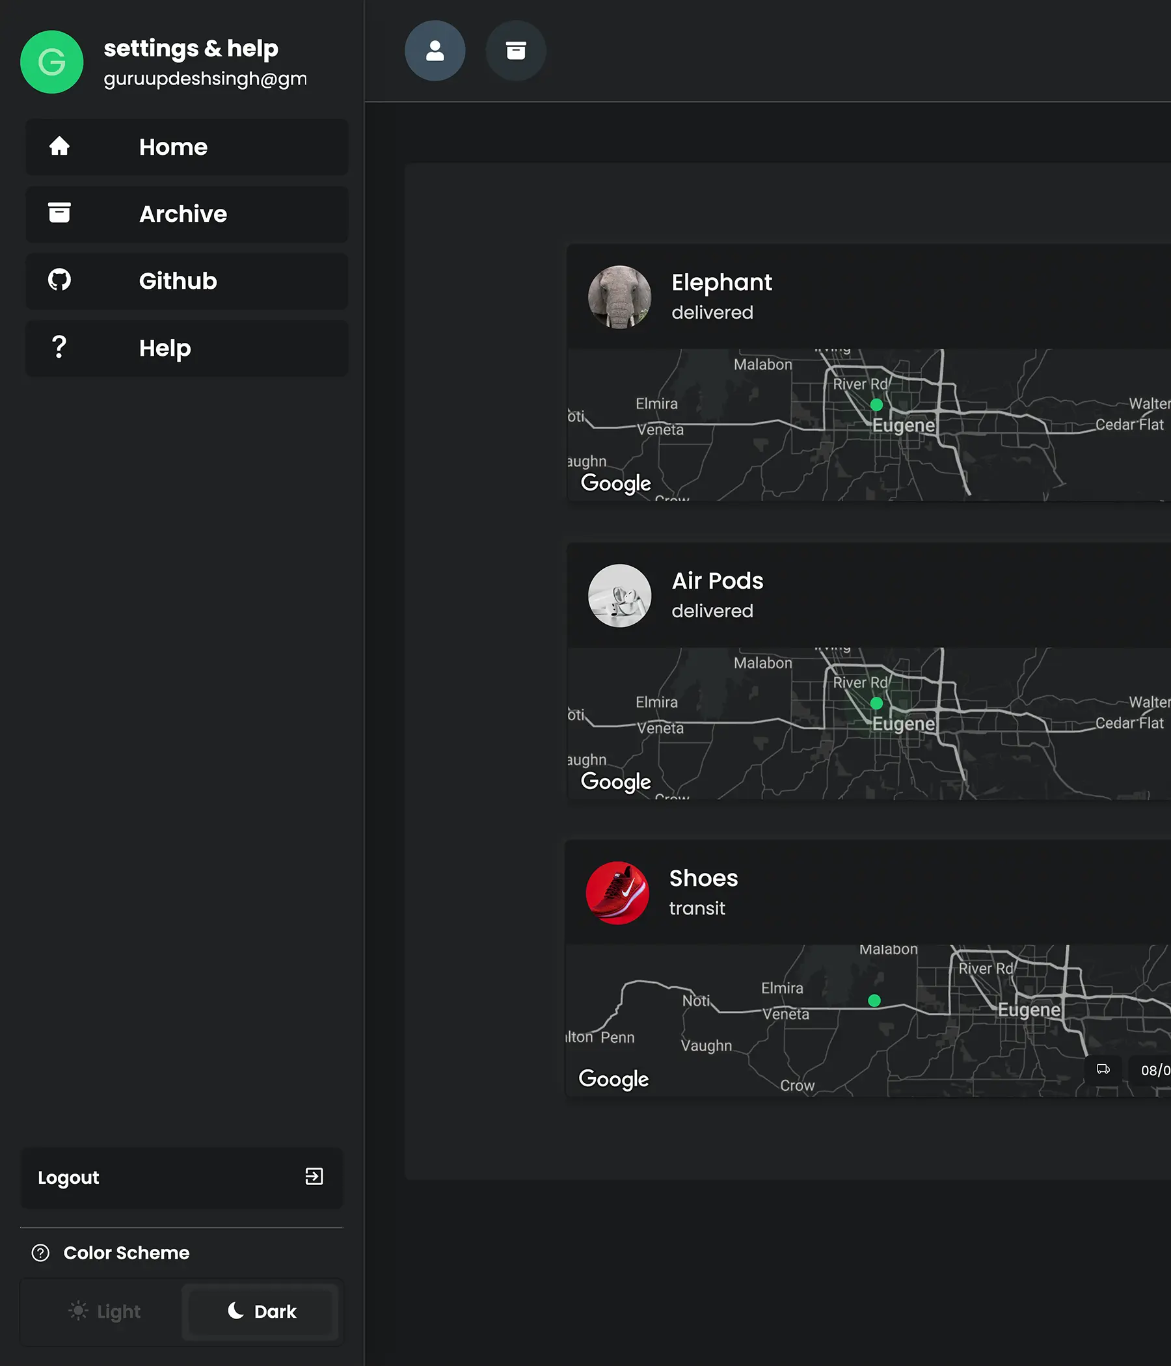Click the top archive box icon button
This screenshot has width=1171, height=1366.
516,51
